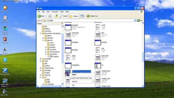Select the que C file icon

[x=98, y=50]
